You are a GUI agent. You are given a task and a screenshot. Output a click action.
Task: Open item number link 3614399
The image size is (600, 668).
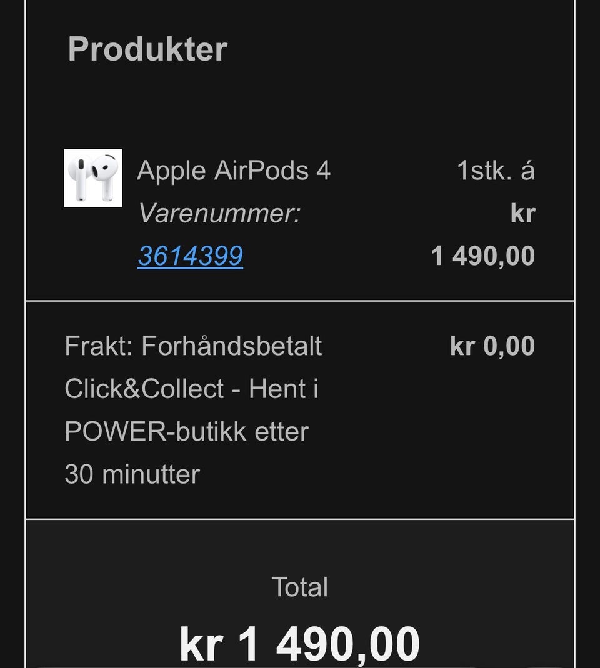coord(191,256)
